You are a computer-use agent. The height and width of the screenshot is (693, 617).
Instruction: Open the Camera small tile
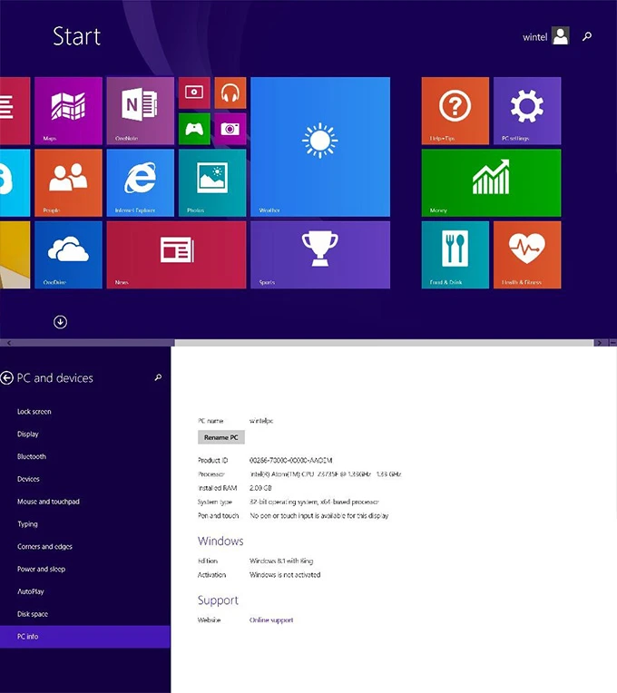coord(230,129)
